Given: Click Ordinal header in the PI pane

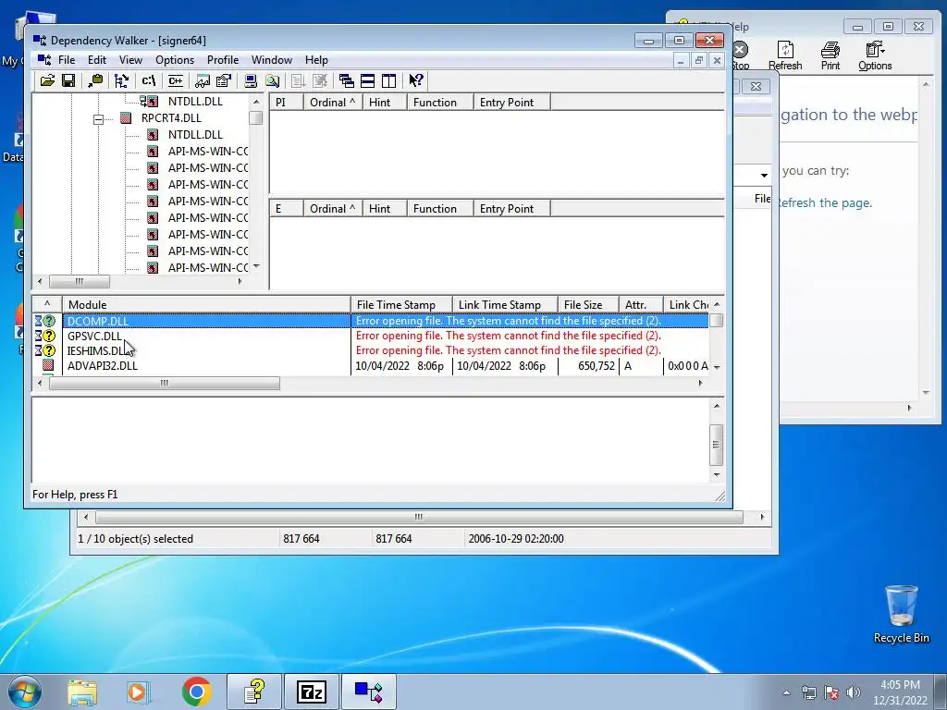Looking at the screenshot, I should point(333,103).
